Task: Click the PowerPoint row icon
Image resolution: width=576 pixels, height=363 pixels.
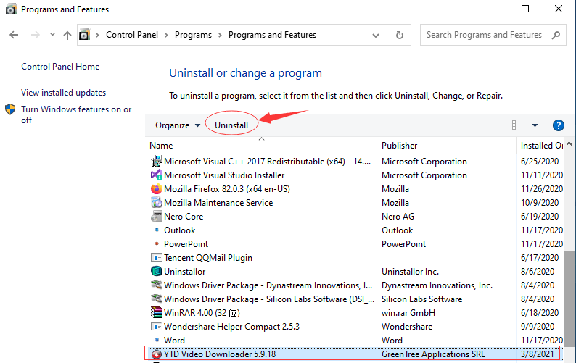Action: pos(157,243)
